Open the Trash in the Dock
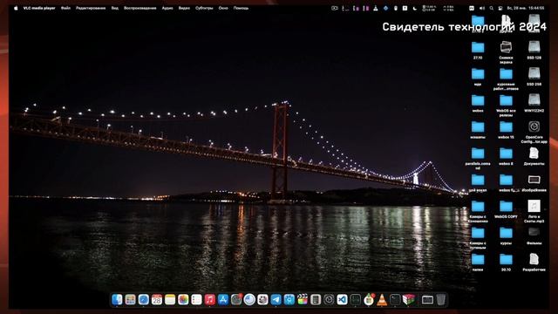Screen dimensions: 558x314 click(x=440, y=300)
